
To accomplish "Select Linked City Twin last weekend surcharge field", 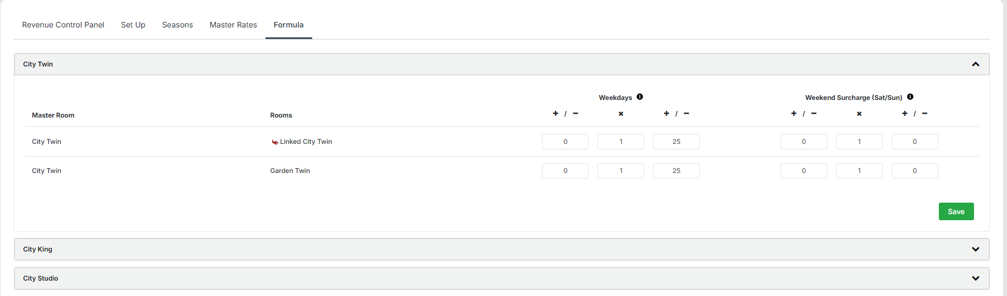I will click(915, 142).
